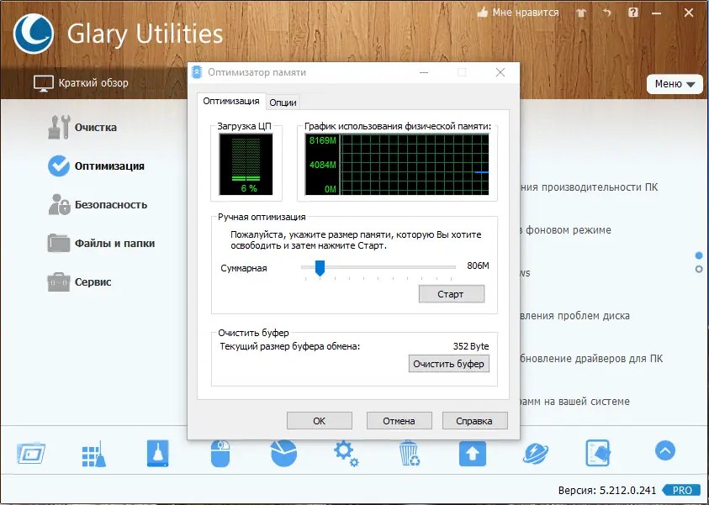
Task: Toggle the Мне нравится like button
Action: tap(517, 13)
